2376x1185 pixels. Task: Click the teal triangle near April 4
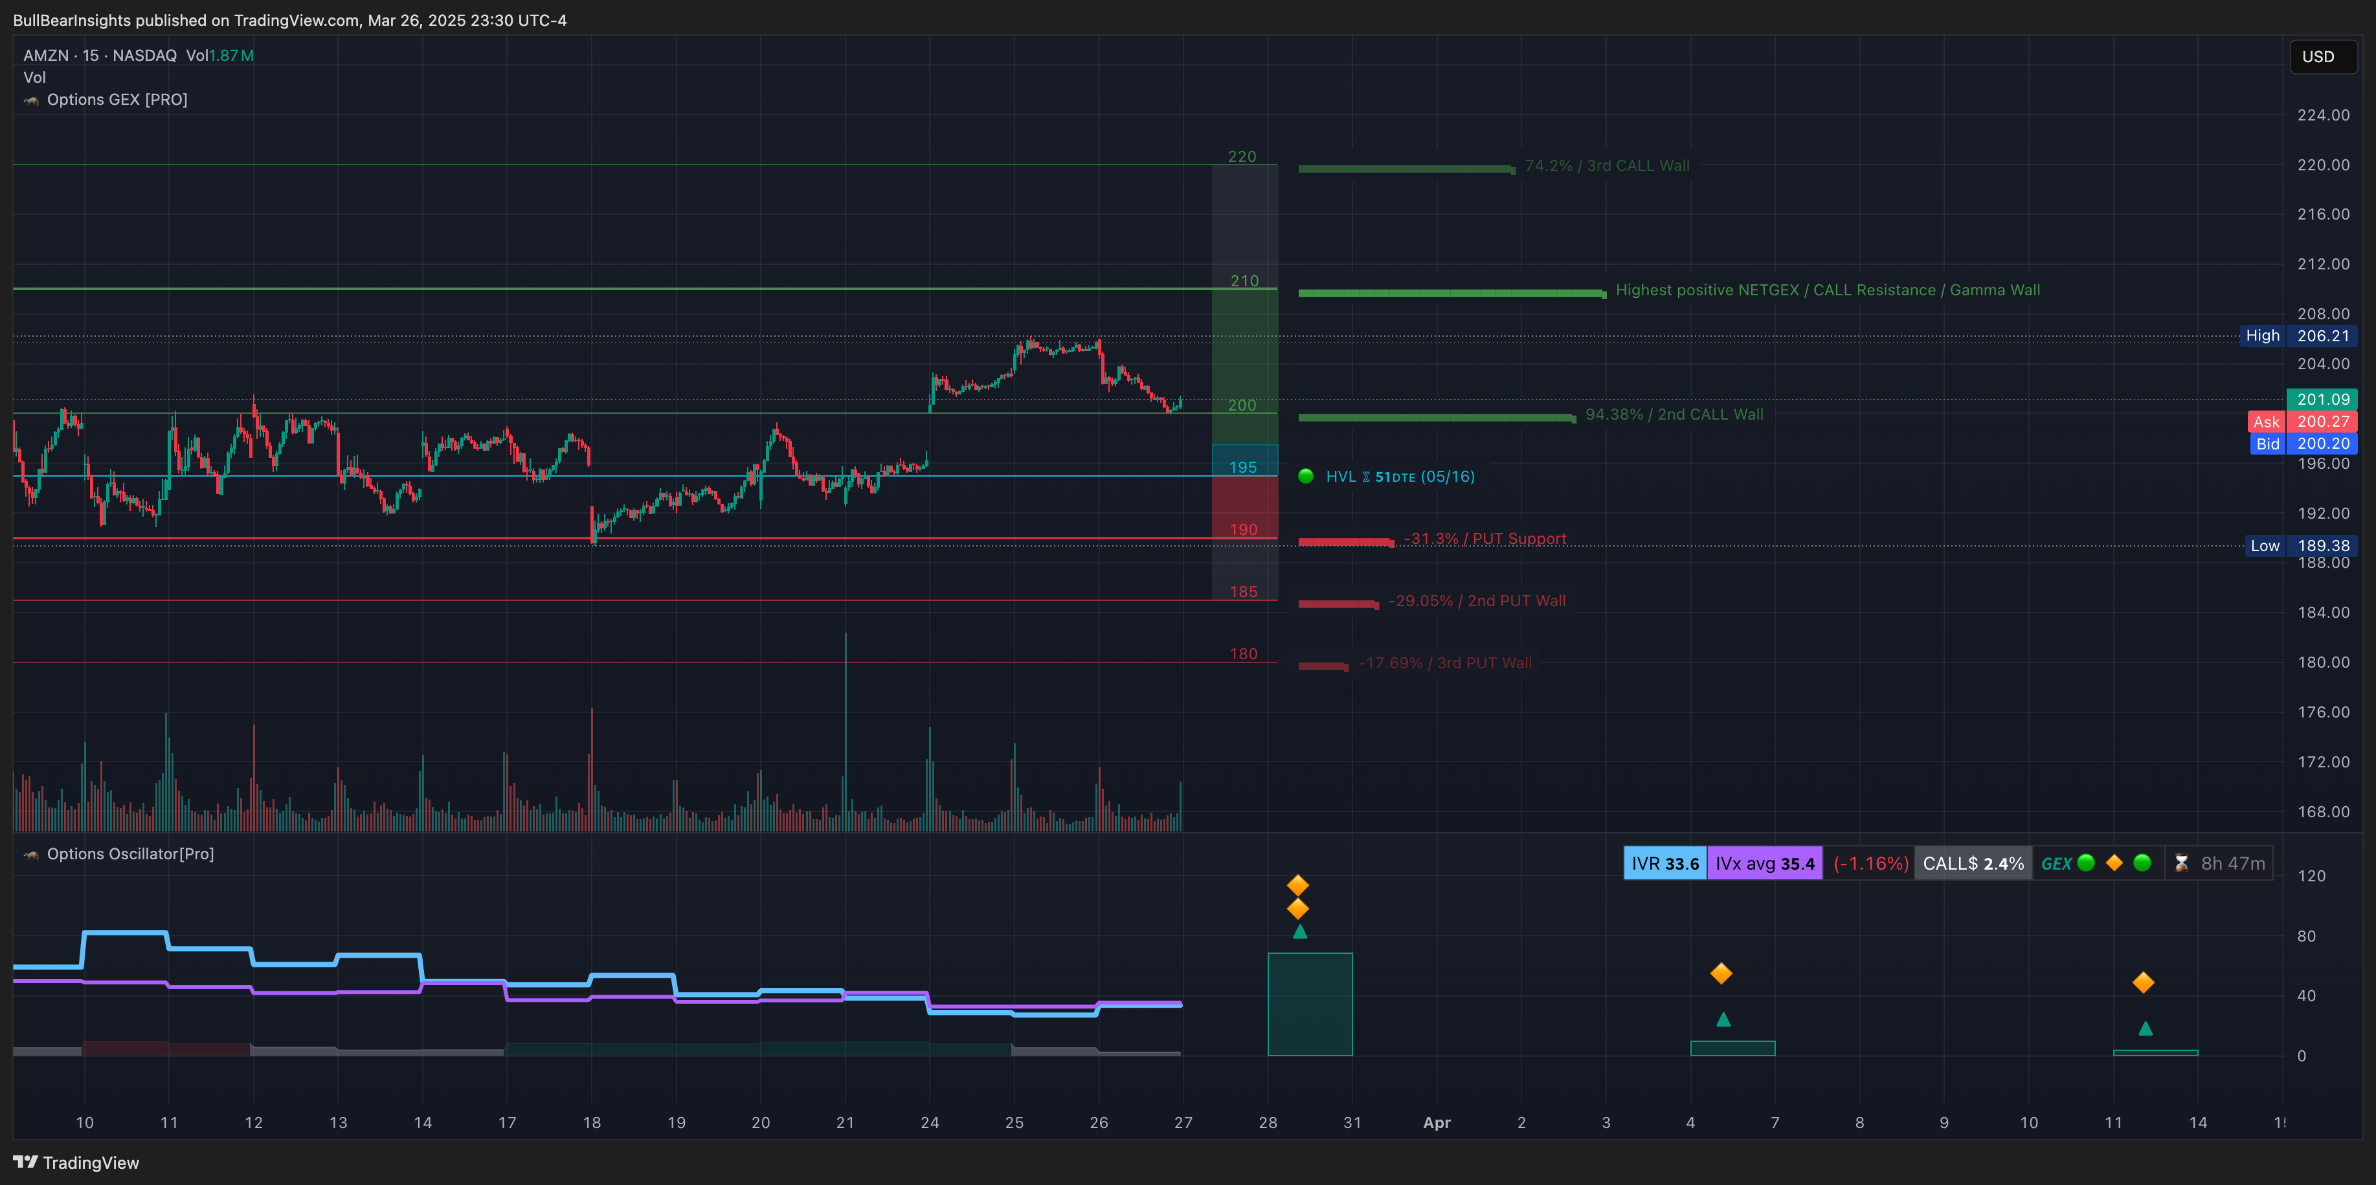[1723, 1020]
